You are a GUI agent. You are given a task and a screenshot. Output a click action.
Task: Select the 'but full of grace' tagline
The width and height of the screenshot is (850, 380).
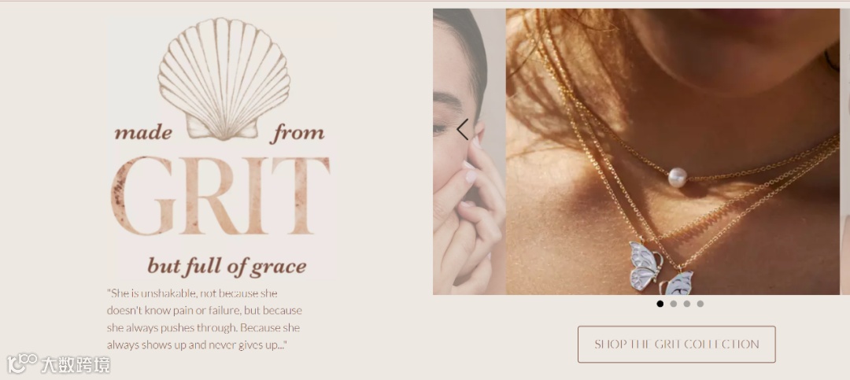(227, 266)
